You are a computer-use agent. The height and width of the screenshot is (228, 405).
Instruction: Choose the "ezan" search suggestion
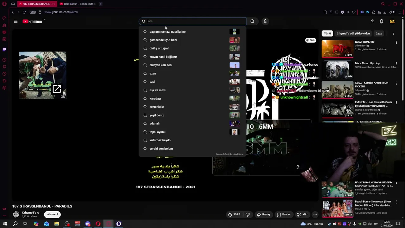point(192,73)
